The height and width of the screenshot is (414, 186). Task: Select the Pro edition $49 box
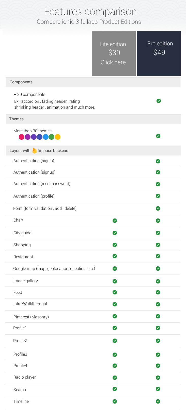pos(159,53)
